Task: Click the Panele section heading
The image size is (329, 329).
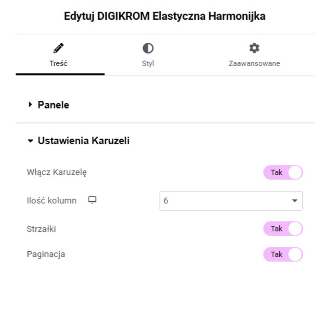Action: pos(53,105)
